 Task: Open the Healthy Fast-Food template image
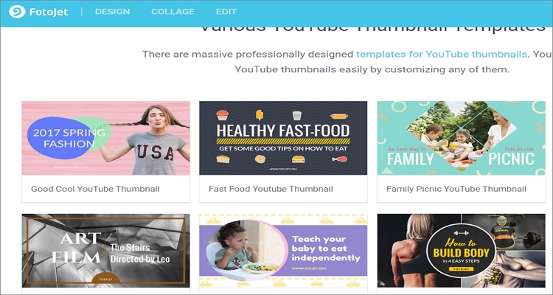click(x=283, y=138)
